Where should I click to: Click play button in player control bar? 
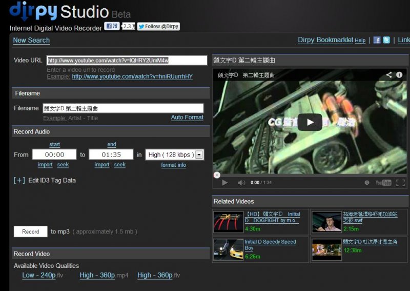coord(224,183)
